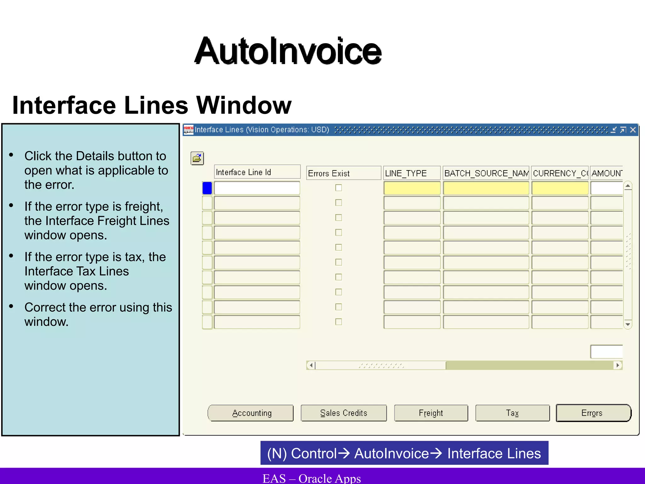Viewport: 645px width, 484px height.
Task: Tick the Errors Exist checkbox in the fifth row
Action: (x=339, y=247)
